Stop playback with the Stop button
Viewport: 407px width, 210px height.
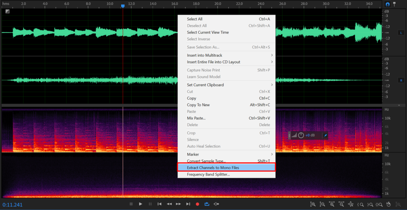tap(131, 204)
